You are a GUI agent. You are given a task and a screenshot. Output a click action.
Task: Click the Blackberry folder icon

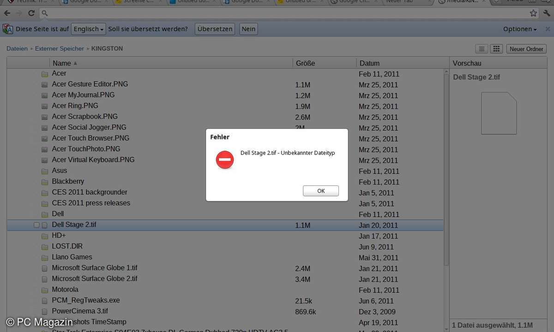pos(44,182)
